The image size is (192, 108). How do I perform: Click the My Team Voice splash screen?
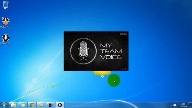(96, 51)
